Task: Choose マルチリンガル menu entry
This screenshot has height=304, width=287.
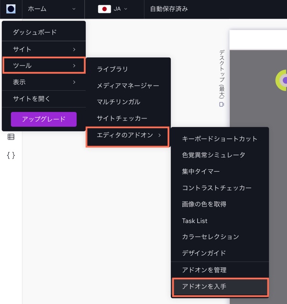Action: pos(128,102)
